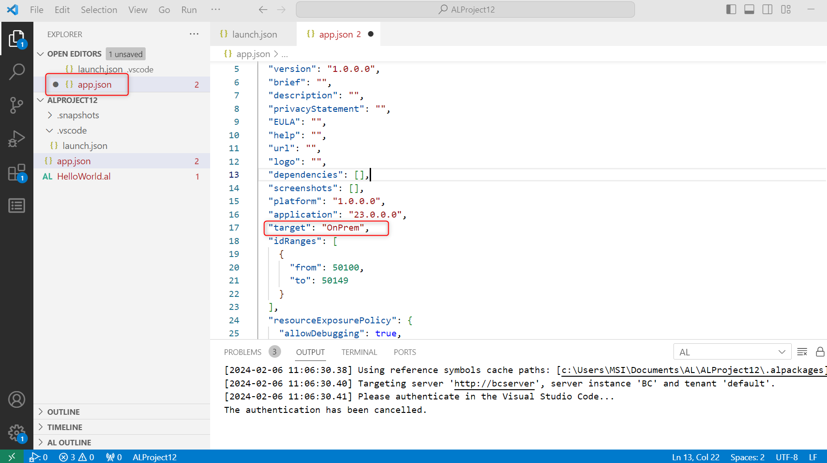
Task: Toggle the primary side bar visibility
Action: point(731,10)
